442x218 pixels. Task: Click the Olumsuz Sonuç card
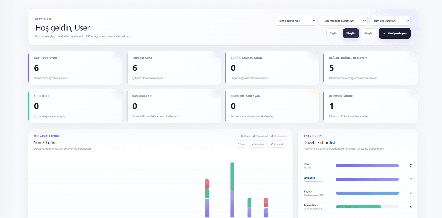pyautogui.click(x=371, y=106)
